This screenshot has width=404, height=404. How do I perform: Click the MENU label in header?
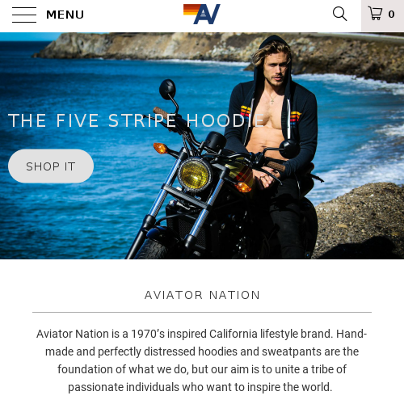[x=65, y=15]
